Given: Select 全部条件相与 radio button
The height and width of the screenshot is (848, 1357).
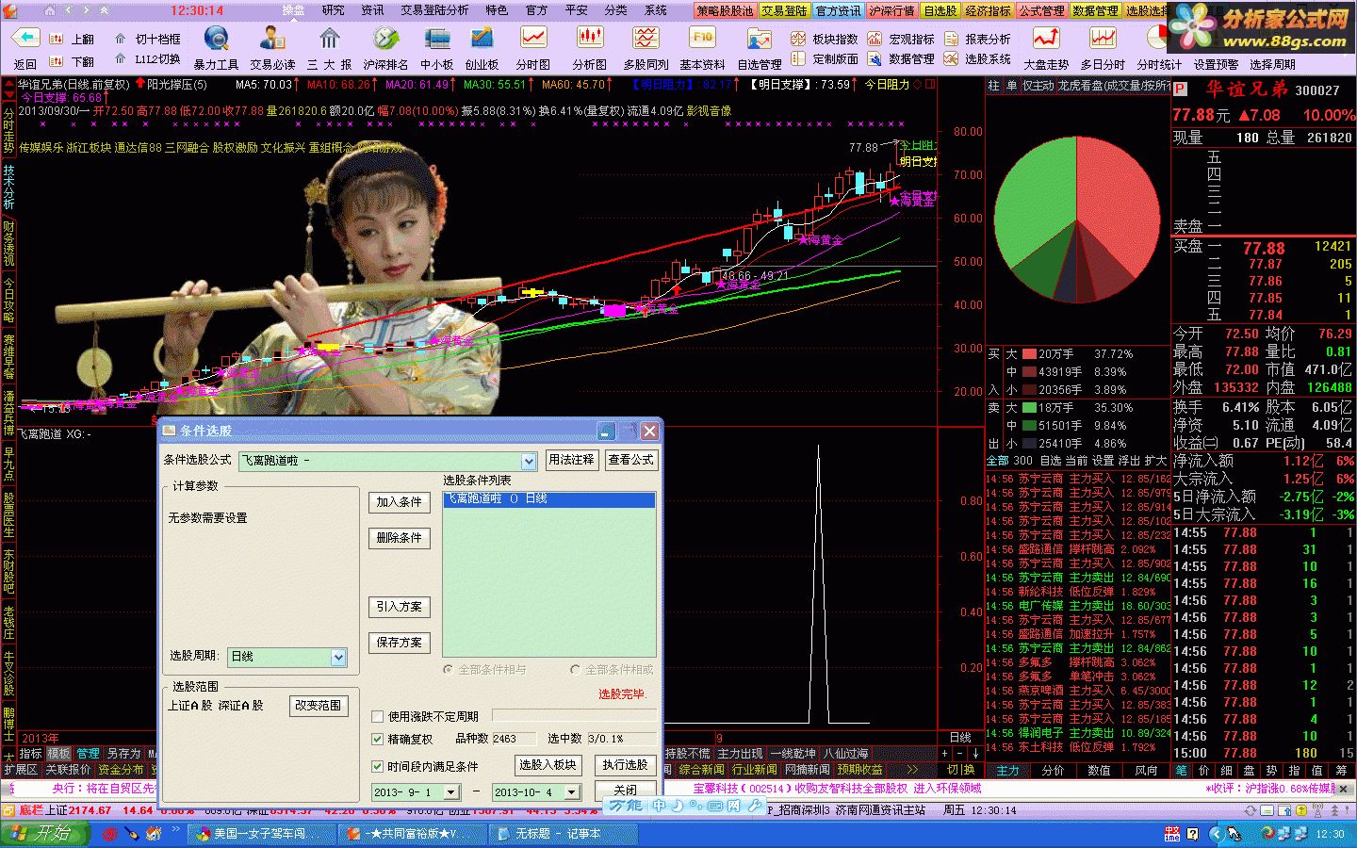Looking at the screenshot, I should 449,669.
